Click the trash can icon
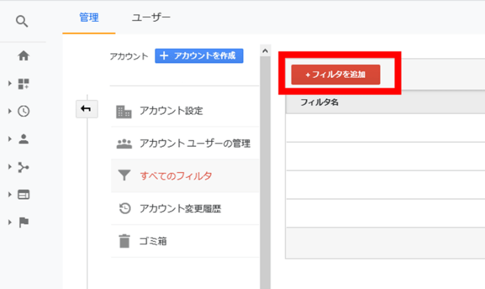The height and width of the screenshot is (289, 485). point(124,241)
